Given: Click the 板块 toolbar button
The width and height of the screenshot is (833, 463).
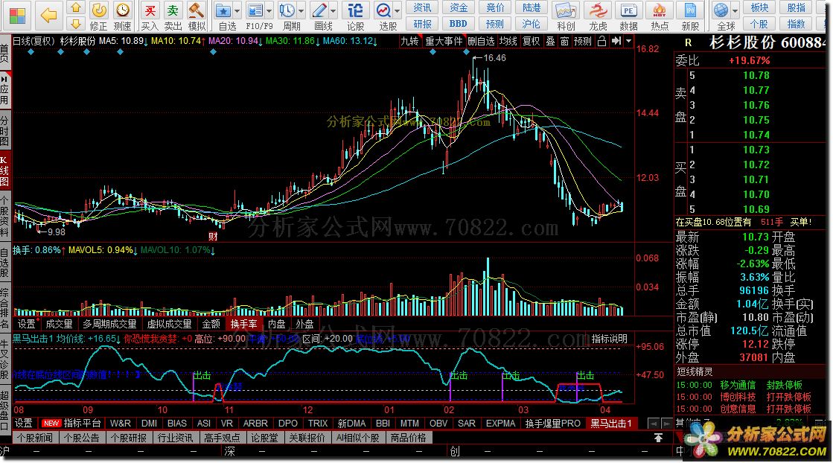Looking at the screenshot, I should [x=760, y=7].
